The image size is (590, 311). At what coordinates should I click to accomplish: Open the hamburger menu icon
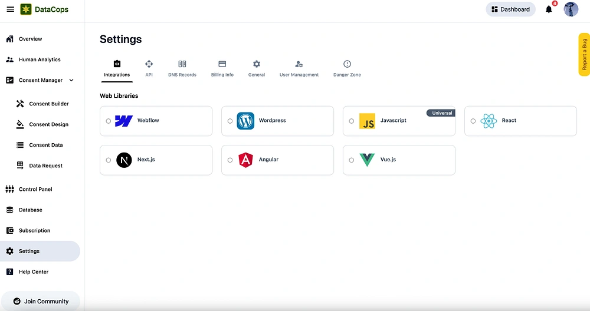point(11,9)
